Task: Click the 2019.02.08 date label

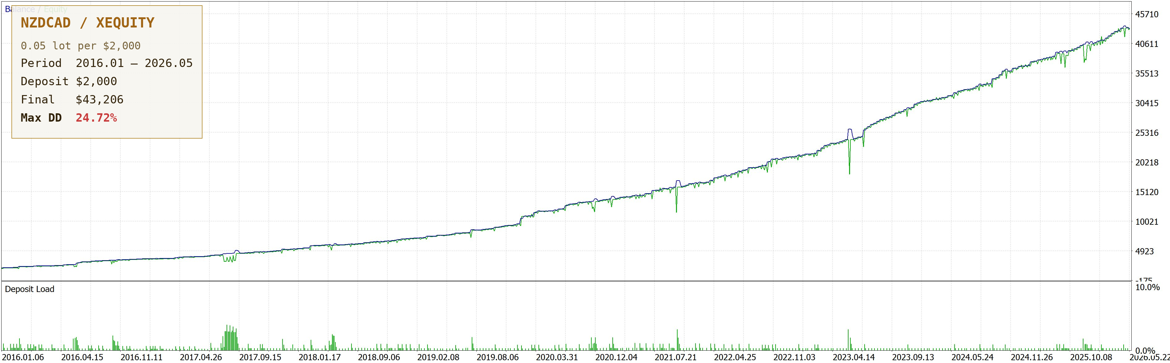Action: point(438,357)
